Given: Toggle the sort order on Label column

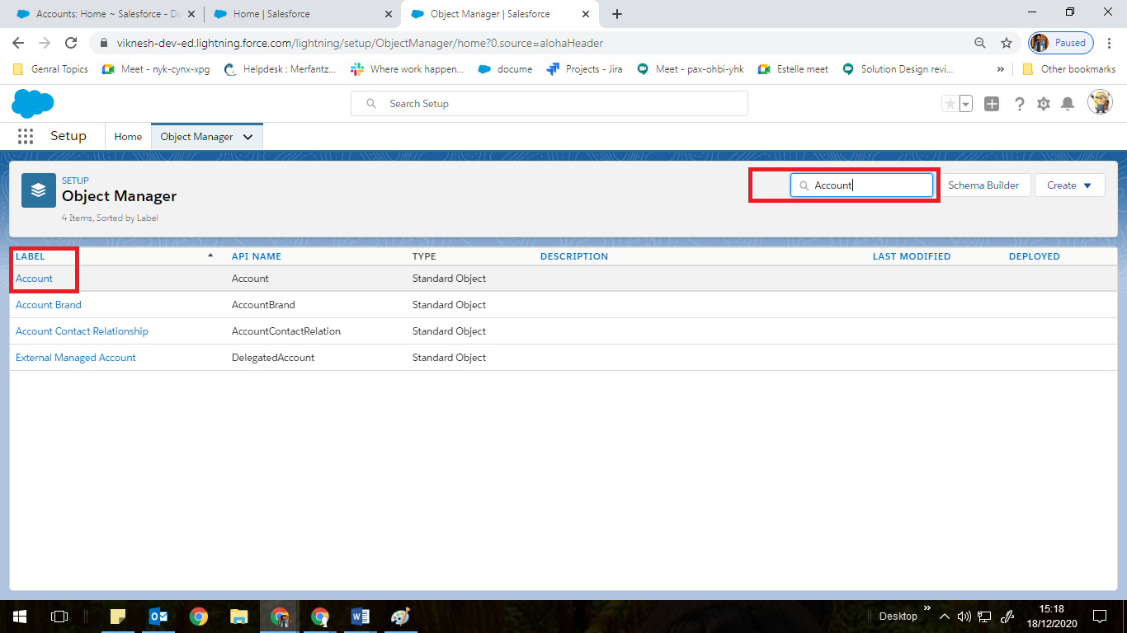Looking at the screenshot, I should [30, 256].
